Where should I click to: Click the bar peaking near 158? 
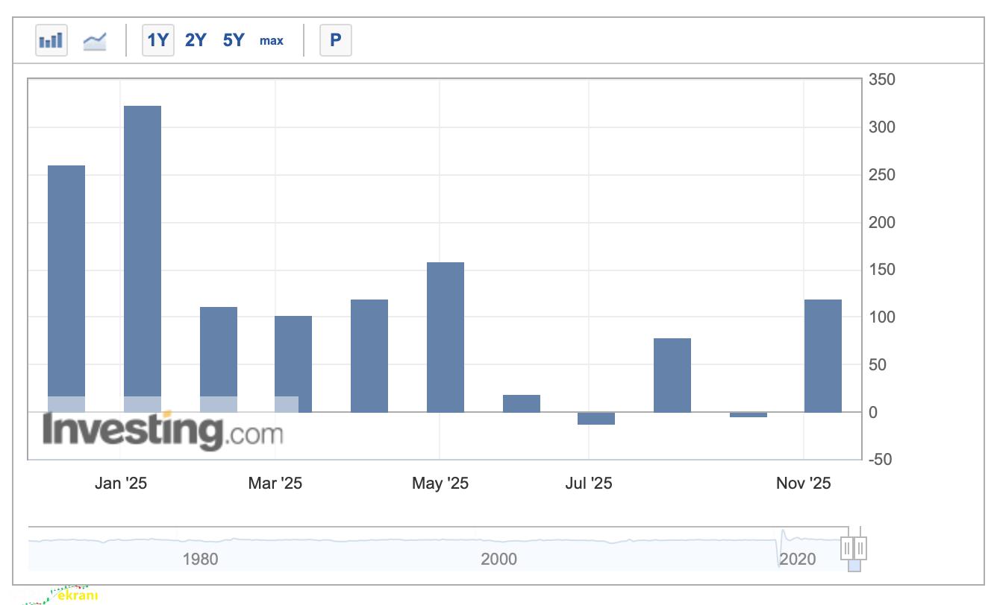pyautogui.click(x=446, y=335)
